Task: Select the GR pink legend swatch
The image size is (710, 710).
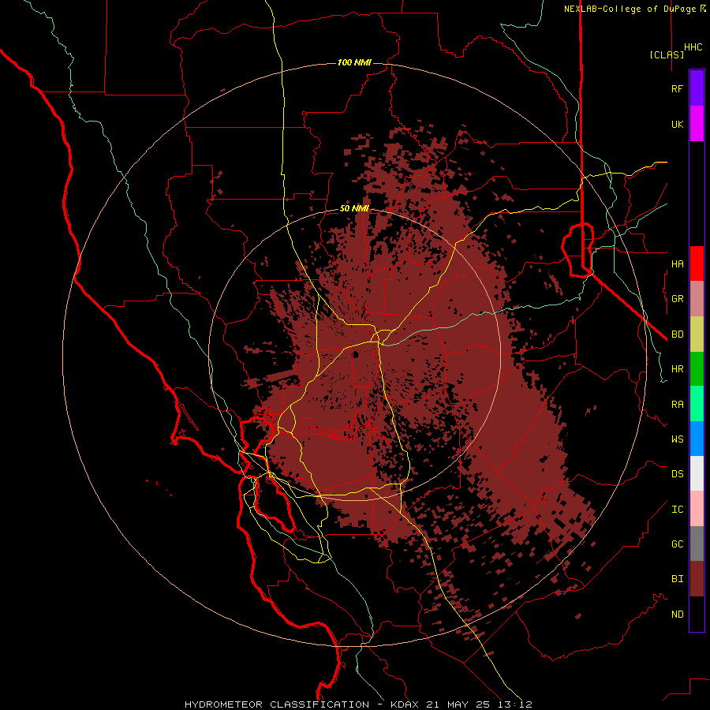Action: point(697,299)
